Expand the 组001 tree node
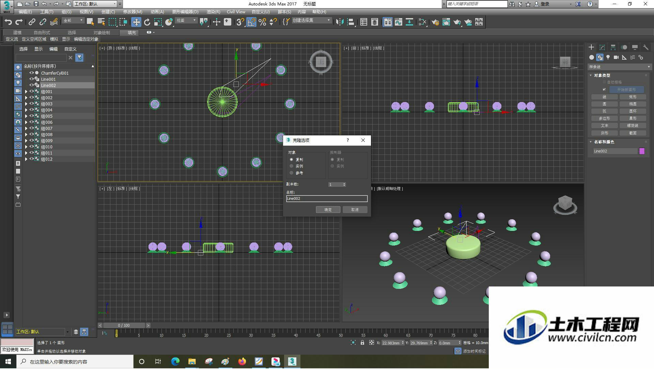 [26, 91]
